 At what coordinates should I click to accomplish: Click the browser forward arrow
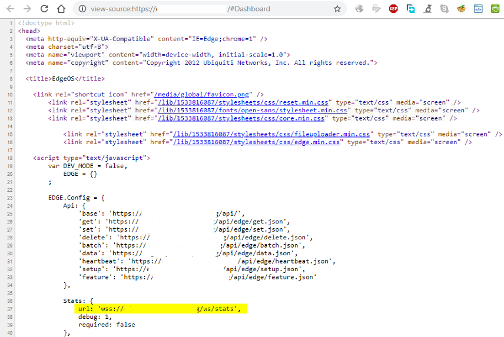[27, 9]
